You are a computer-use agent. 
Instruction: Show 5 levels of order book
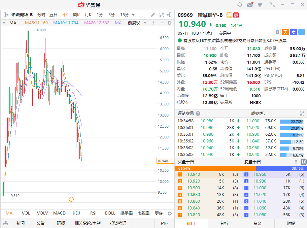click(296, 162)
